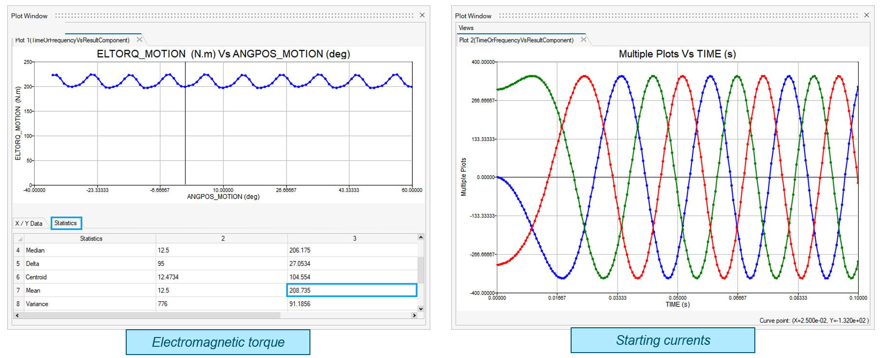This screenshot has width=883, height=358.
Task: Close the Plot 2 tab
Action: pos(583,40)
